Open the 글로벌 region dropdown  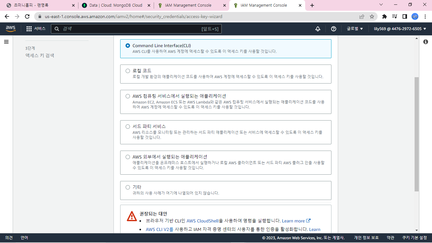pos(355,29)
